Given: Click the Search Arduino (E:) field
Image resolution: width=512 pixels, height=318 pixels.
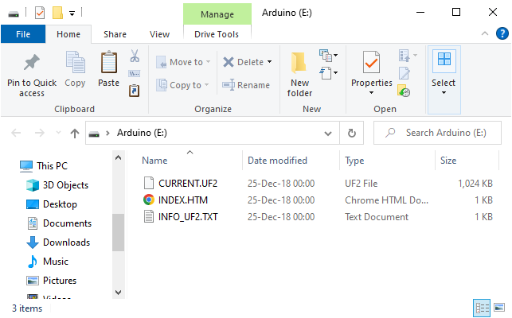Looking at the screenshot, I should pos(438,133).
